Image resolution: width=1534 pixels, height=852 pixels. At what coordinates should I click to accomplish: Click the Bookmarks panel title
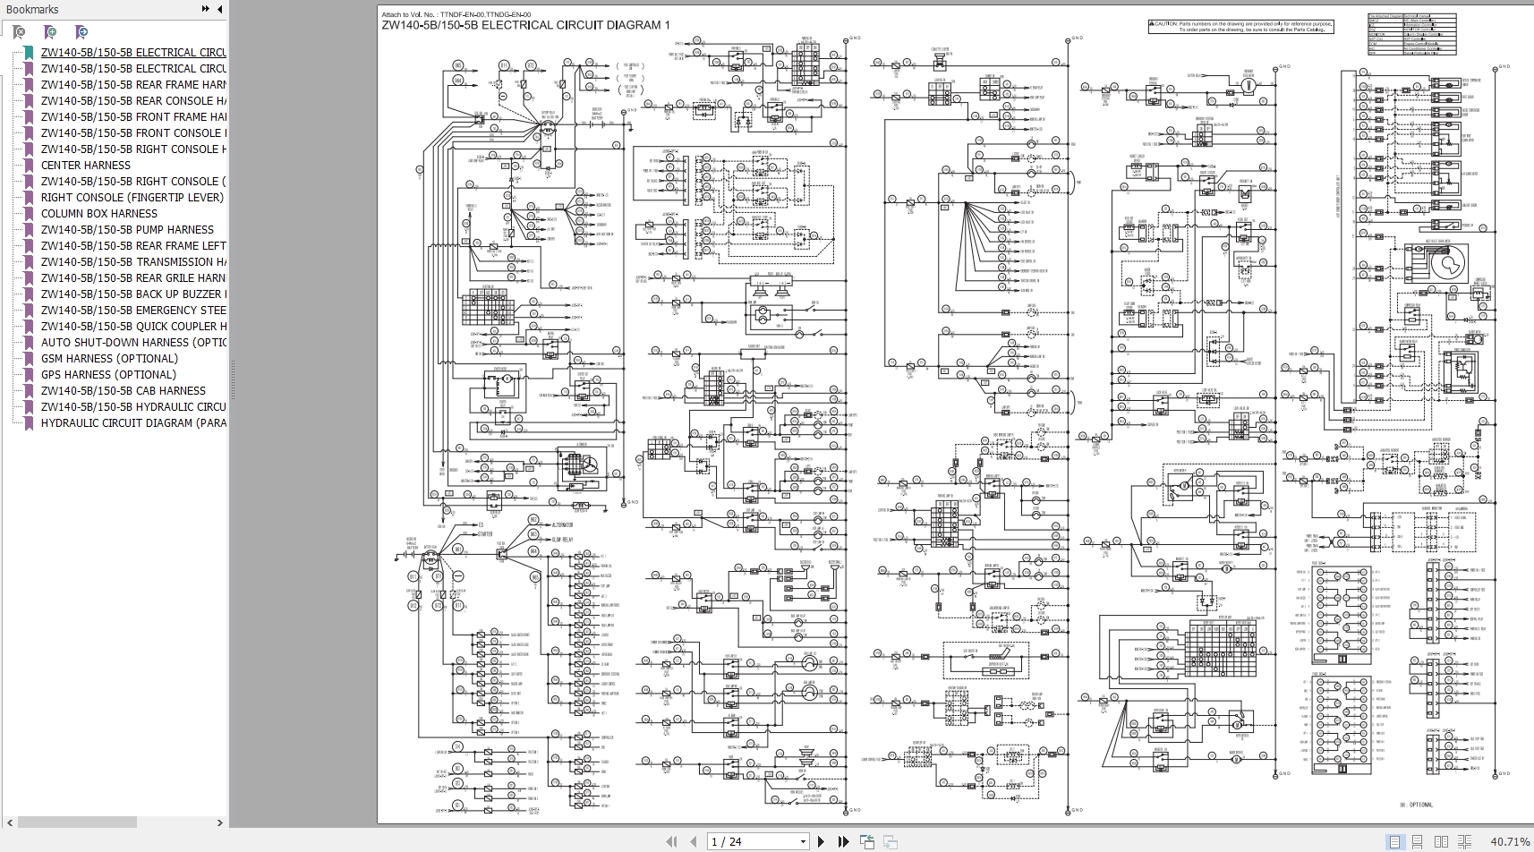[32, 9]
